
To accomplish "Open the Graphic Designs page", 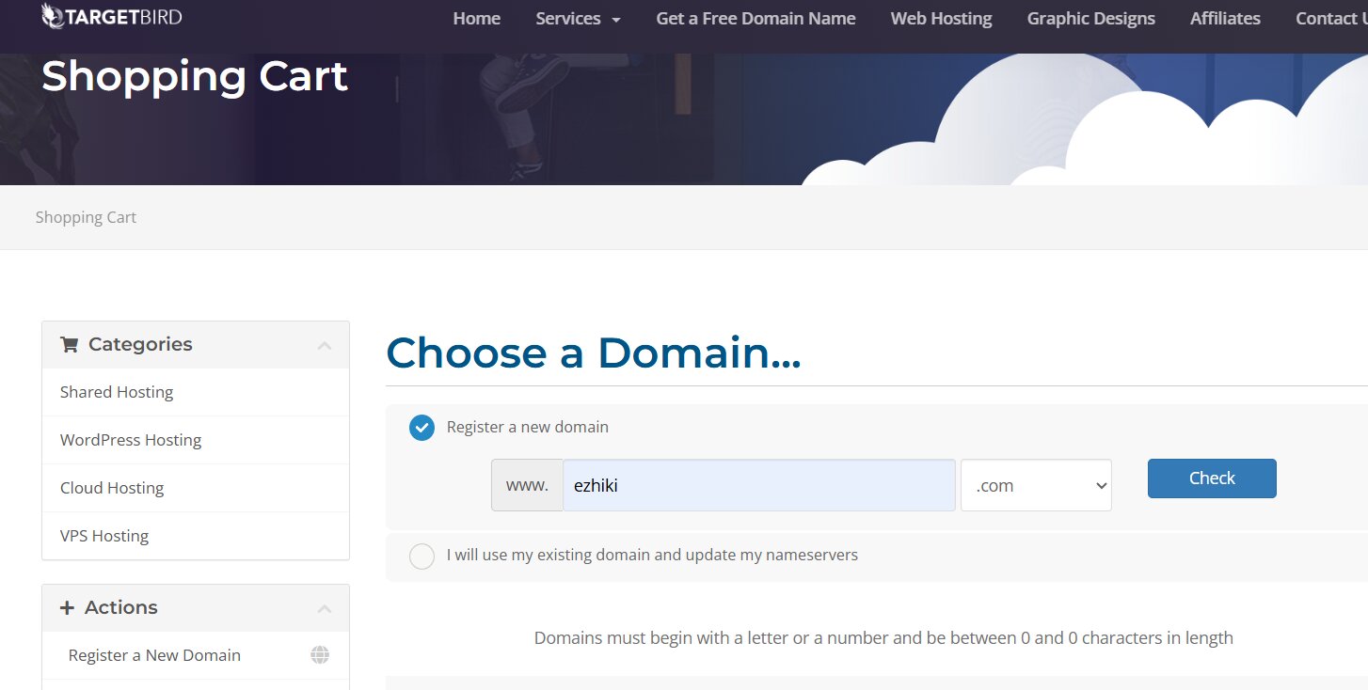I will coord(1090,19).
